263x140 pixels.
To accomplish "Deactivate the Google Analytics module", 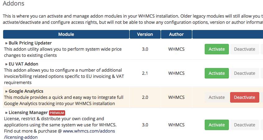I will pyautogui.click(x=244, y=97).
